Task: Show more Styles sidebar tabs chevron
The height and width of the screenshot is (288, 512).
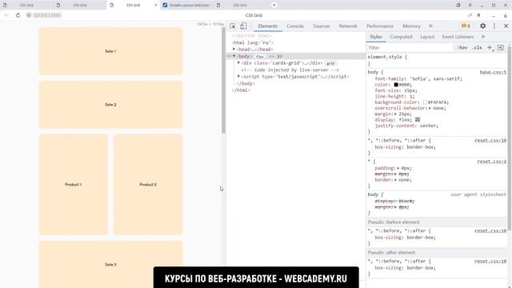Action: click(483, 37)
